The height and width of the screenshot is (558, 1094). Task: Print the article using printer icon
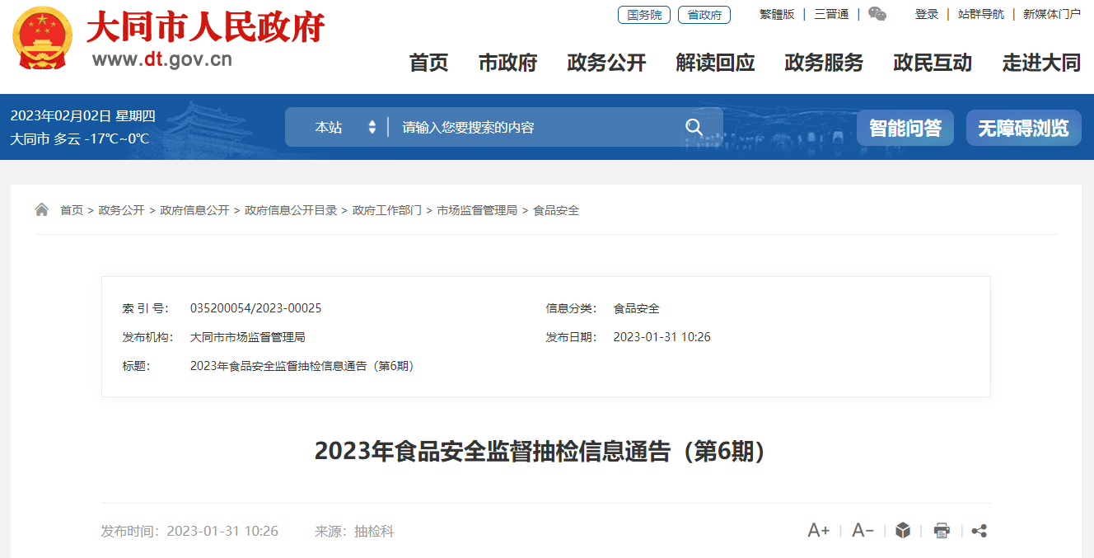click(942, 531)
